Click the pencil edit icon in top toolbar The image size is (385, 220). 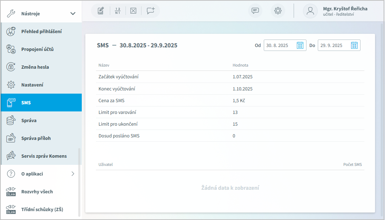click(101, 11)
